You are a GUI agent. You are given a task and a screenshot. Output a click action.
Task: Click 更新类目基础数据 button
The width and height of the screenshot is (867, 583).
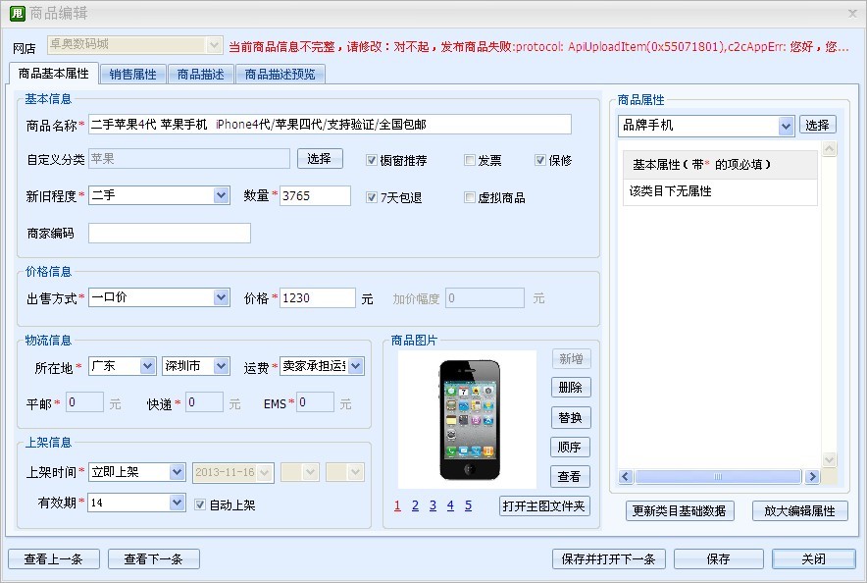tap(680, 510)
